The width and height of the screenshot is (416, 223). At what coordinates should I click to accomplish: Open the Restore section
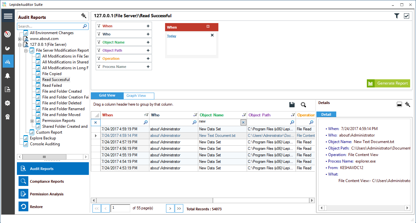click(53, 207)
